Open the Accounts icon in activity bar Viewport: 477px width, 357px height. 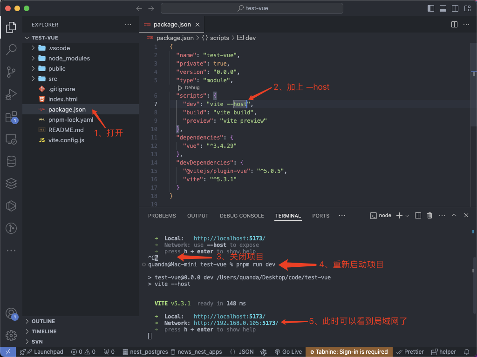pyautogui.click(x=11, y=314)
